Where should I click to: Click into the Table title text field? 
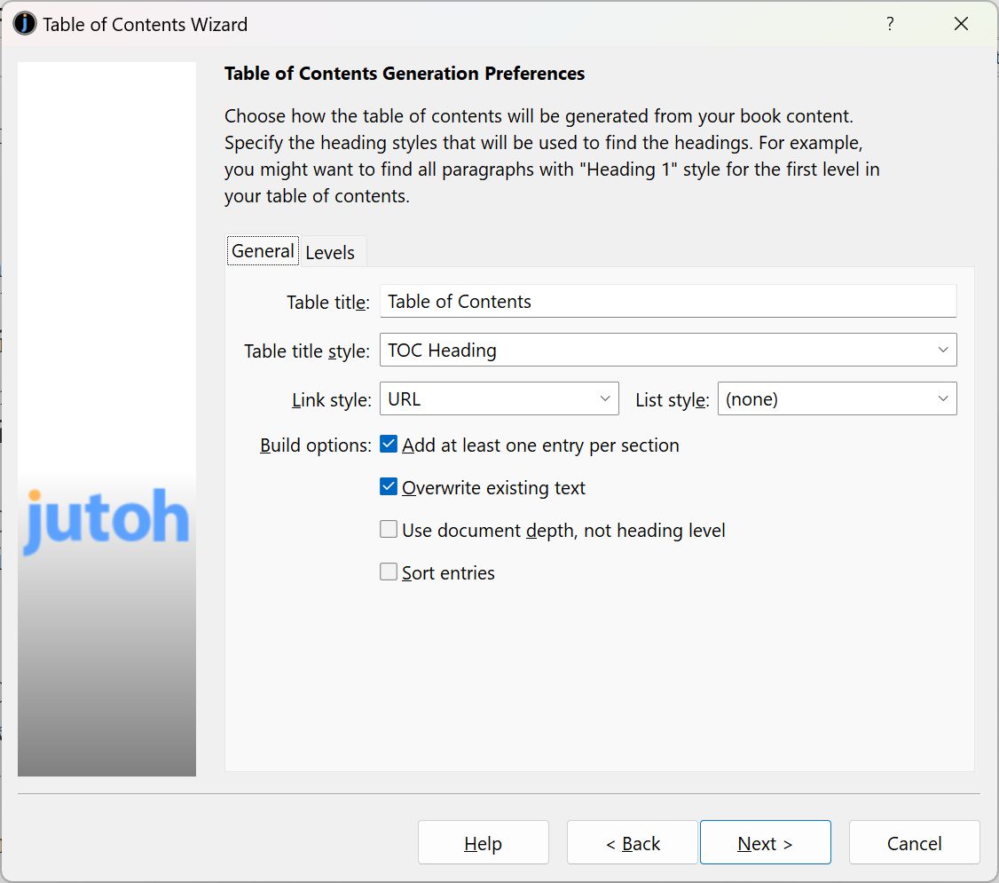(x=667, y=302)
